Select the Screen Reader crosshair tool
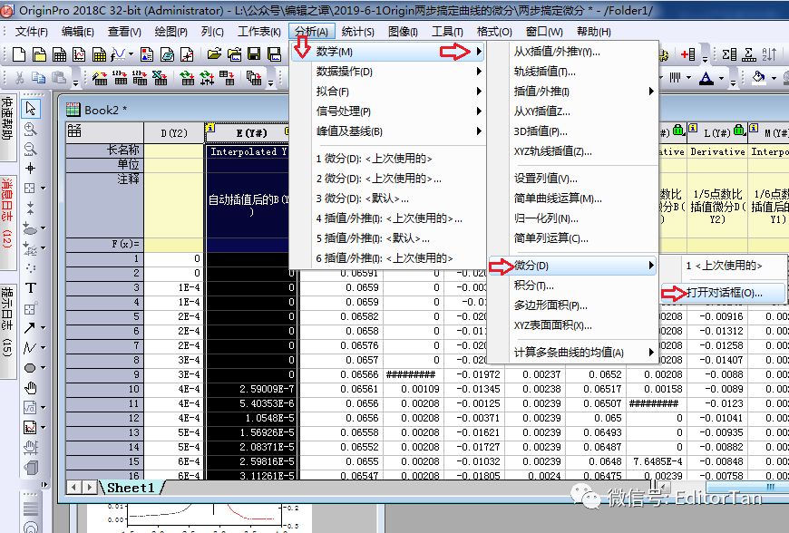The height and width of the screenshot is (533, 789). click(30, 168)
